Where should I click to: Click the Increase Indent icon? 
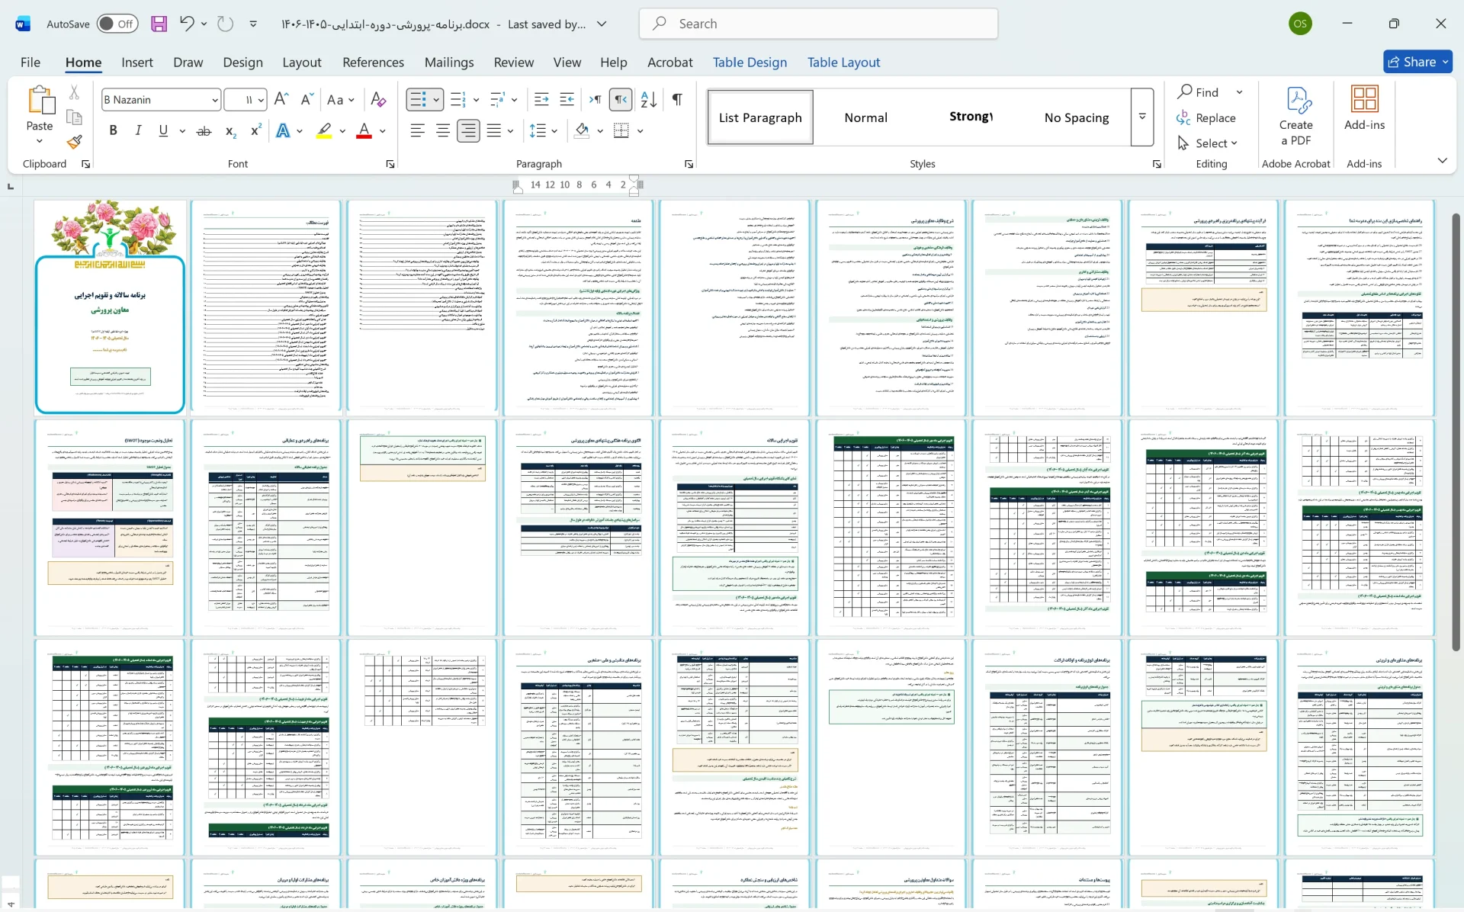tap(567, 99)
